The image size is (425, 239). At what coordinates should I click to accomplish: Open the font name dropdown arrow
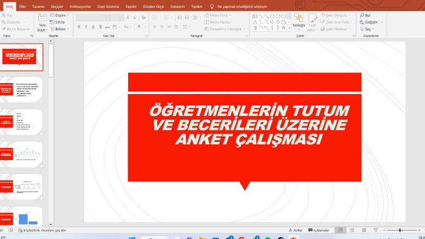click(x=107, y=18)
